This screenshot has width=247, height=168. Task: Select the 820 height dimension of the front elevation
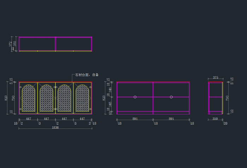(x=6, y=98)
